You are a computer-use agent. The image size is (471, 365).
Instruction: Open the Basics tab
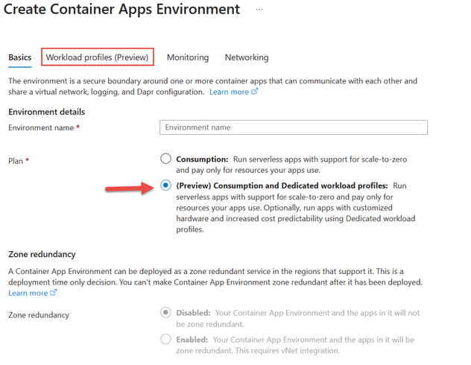coord(20,57)
